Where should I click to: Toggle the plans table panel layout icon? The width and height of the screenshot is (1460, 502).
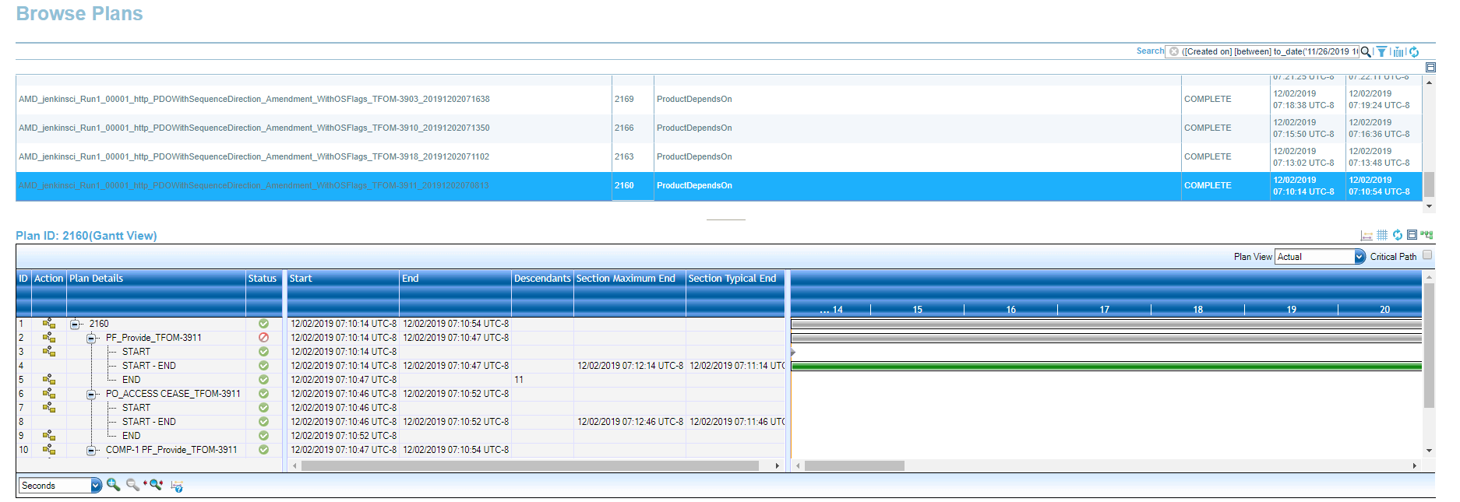[1430, 68]
